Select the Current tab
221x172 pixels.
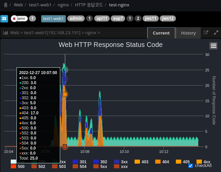(x=161, y=33)
